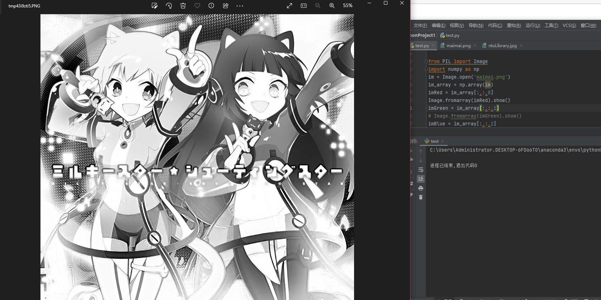
Task: Click the test.py breadcrumb in navigation bar
Action: [450, 35]
